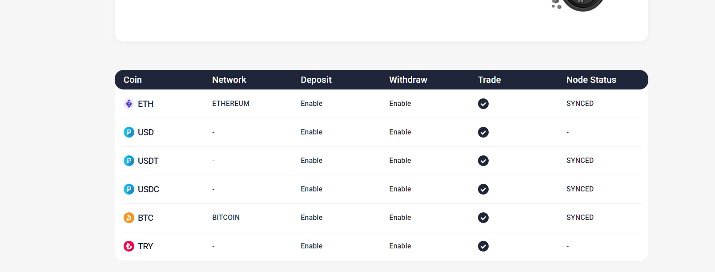715x272 pixels.
Task: Click the USDT coin icon
Action: (129, 161)
